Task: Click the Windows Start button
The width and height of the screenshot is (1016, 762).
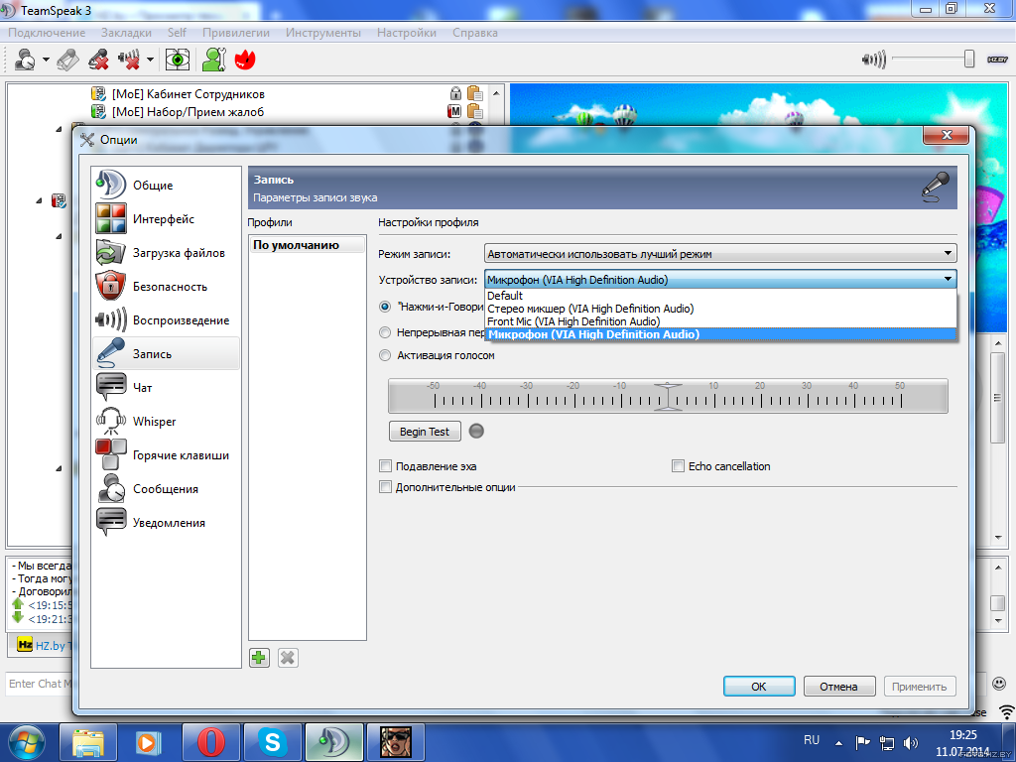Action: [x=26, y=742]
